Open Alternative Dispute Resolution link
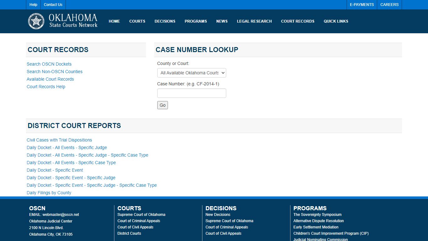The height and width of the screenshot is (241, 428). [x=319, y=221]
